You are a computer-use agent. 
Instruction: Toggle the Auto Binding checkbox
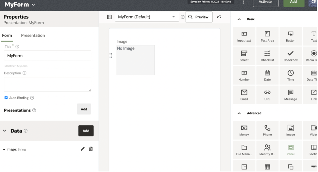pyautogui.click(x=6, y=98)
